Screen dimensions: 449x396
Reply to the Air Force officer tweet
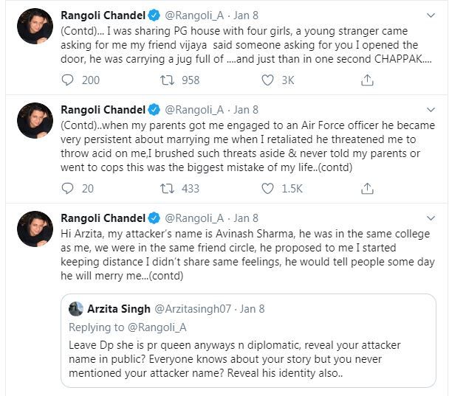coord(67,188)
